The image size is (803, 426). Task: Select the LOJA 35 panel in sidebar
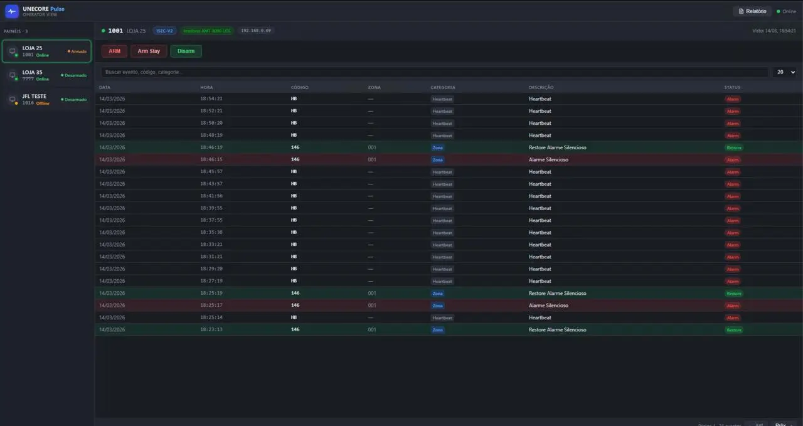coord(47,75)
